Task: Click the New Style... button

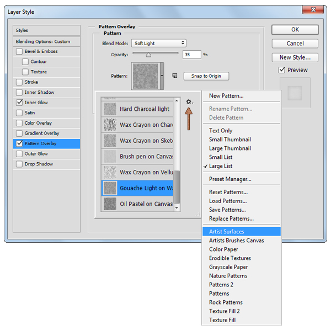Action: tap(295, 57)
